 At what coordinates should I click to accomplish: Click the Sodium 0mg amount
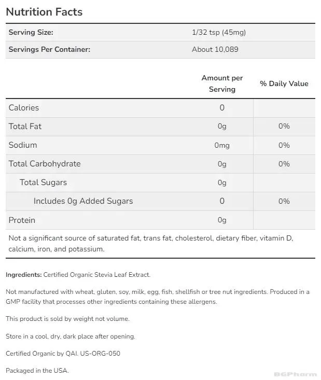[222, 145]
